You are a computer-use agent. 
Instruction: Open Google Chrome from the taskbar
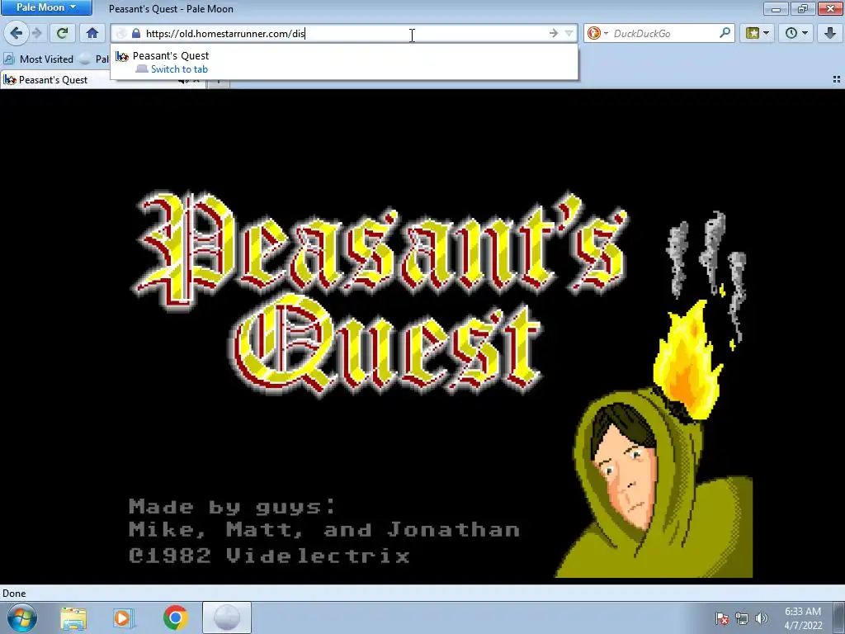(x=175, y=617)
